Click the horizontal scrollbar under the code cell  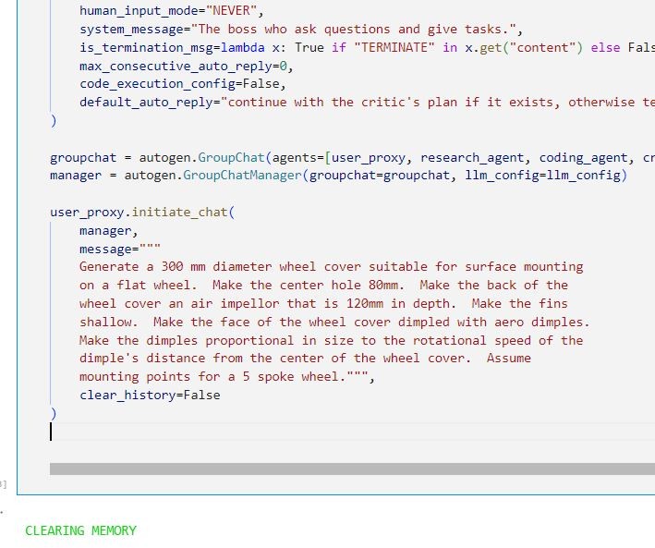(x=352, y=469)
